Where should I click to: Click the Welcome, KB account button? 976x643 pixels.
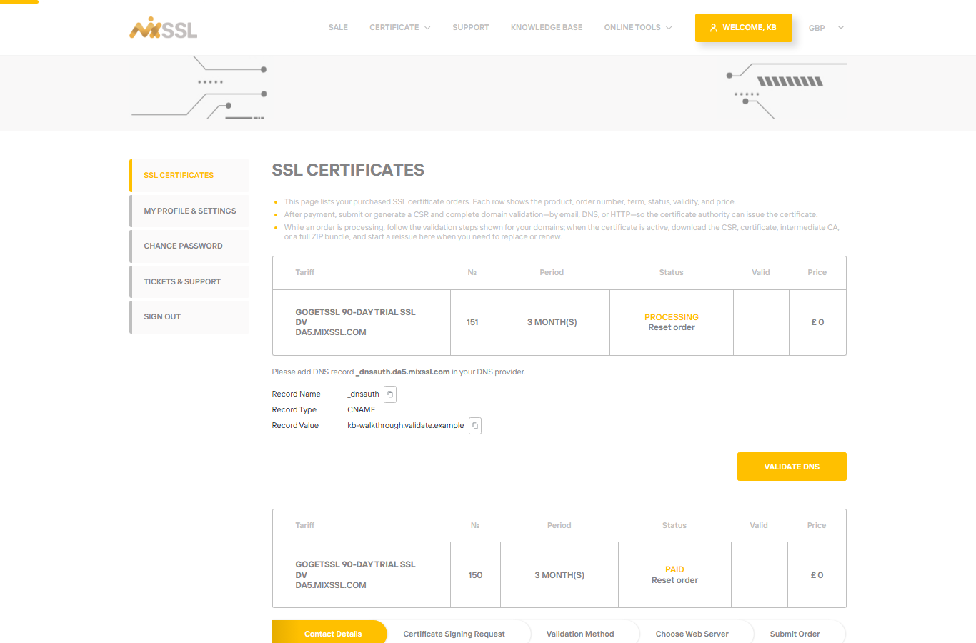pos(743,28)
